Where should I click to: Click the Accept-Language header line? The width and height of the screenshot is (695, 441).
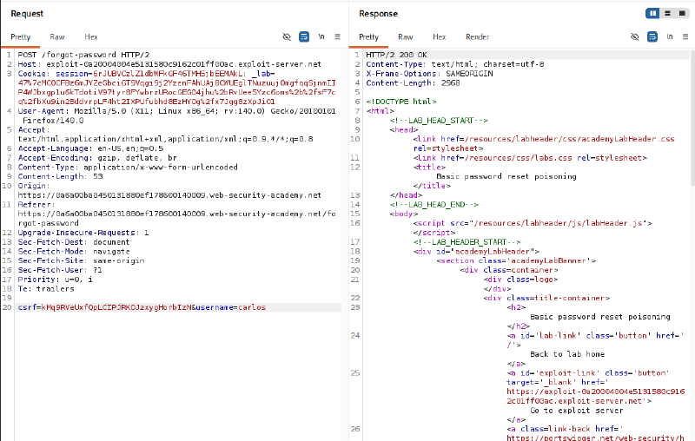90,148
